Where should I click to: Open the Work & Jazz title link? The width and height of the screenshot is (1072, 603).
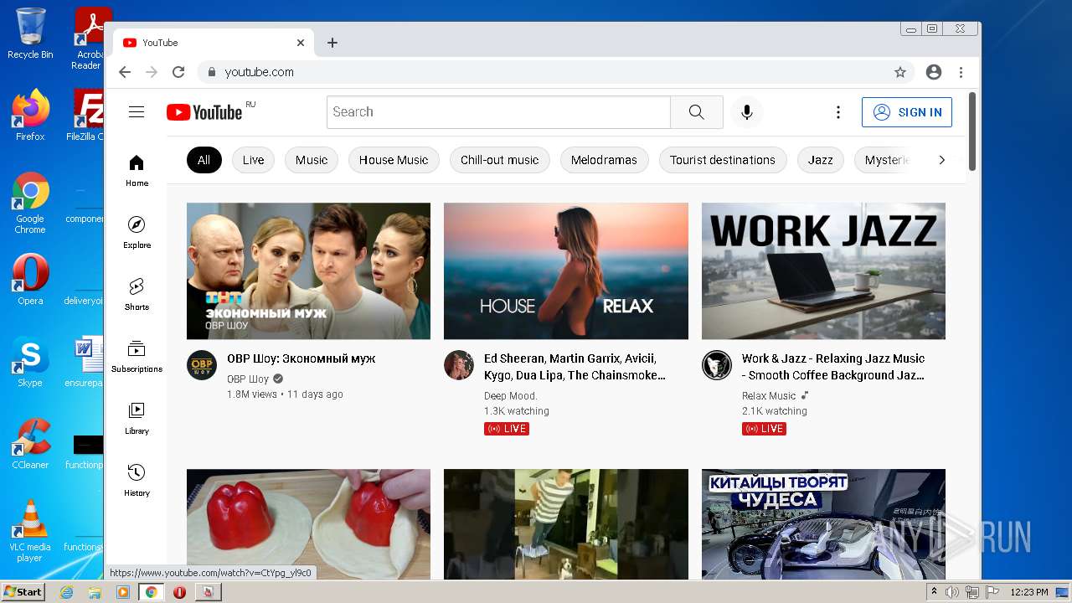[833, 367]
